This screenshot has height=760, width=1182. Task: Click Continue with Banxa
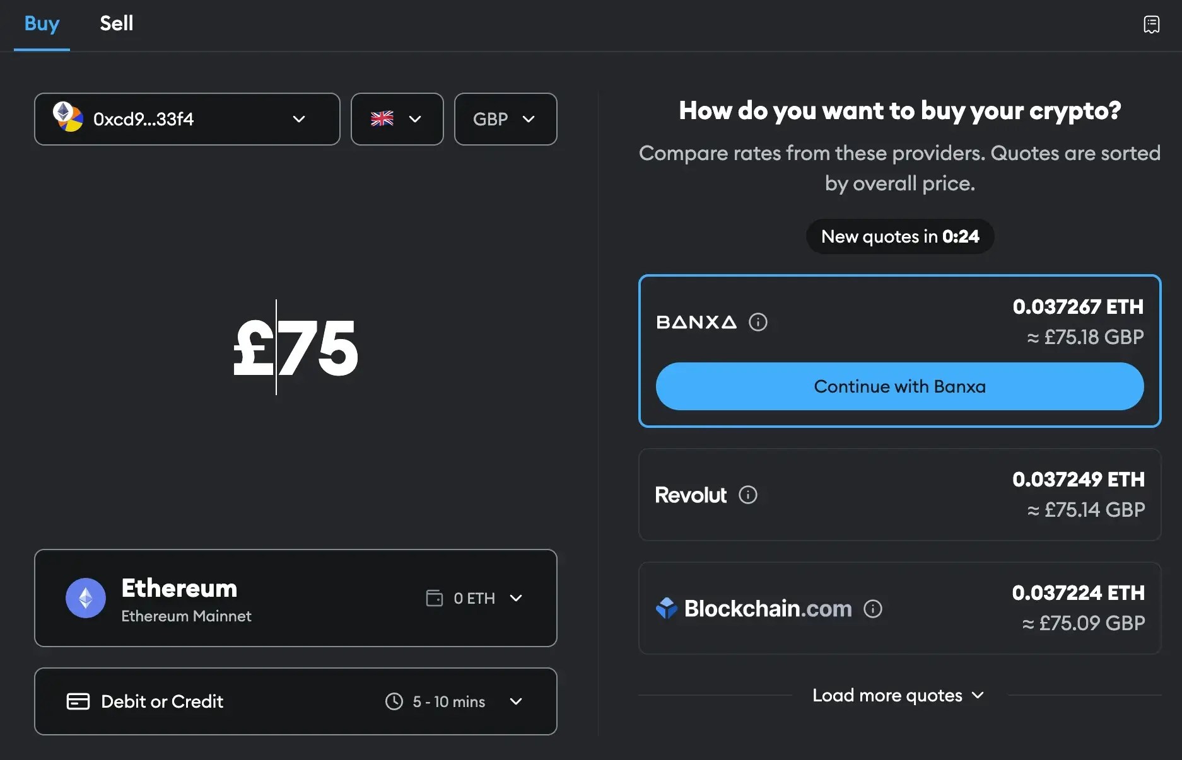coord(899,386)
